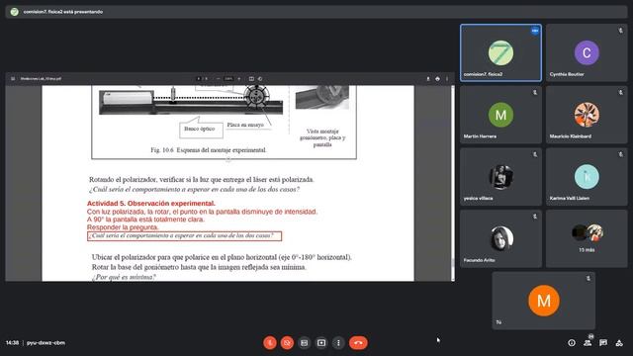Select Mauricio Kleinbord participant tile

click(587, 115)
